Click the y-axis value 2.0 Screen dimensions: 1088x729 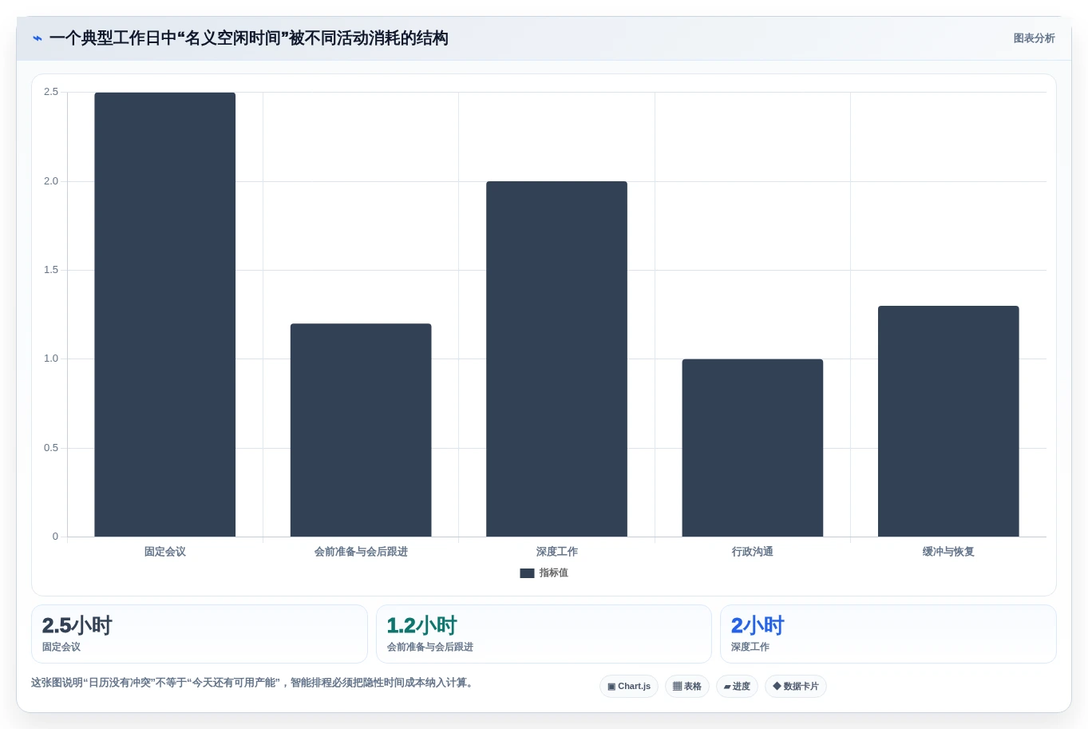[x=51, y=181]
